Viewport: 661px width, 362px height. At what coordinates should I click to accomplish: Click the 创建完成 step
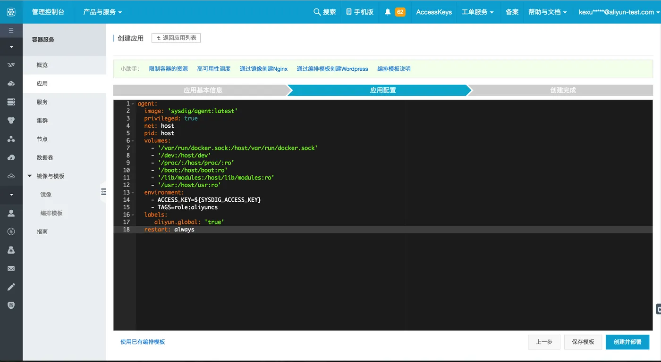[x=563, y=90]
